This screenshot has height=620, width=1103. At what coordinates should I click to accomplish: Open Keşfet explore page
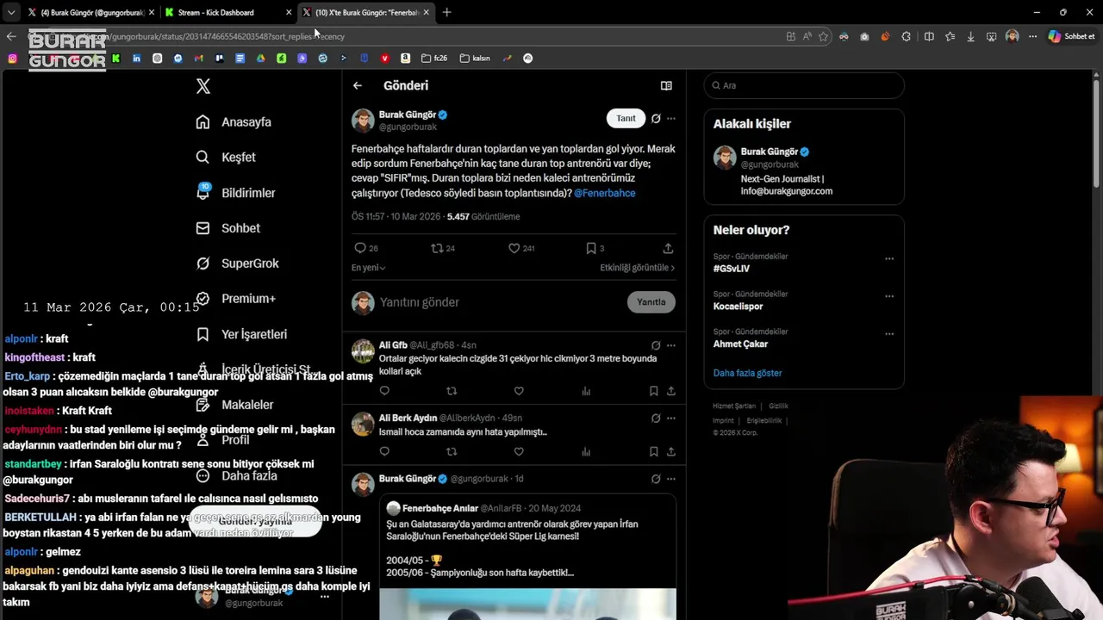pos(226,158)
